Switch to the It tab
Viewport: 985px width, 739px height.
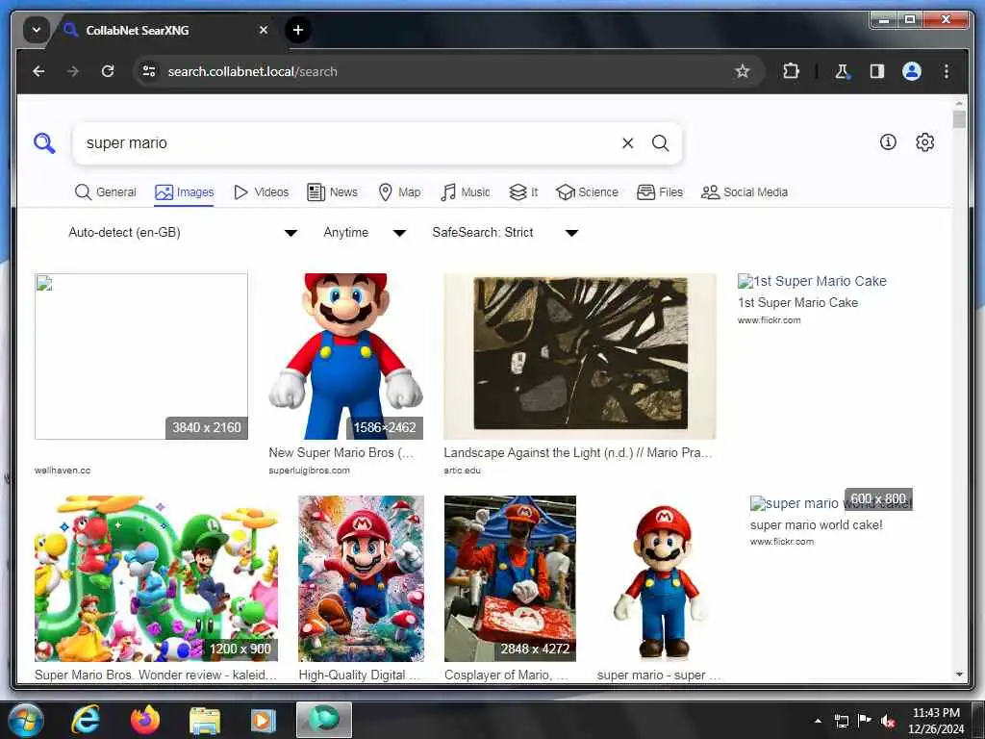tap(523, 192)
